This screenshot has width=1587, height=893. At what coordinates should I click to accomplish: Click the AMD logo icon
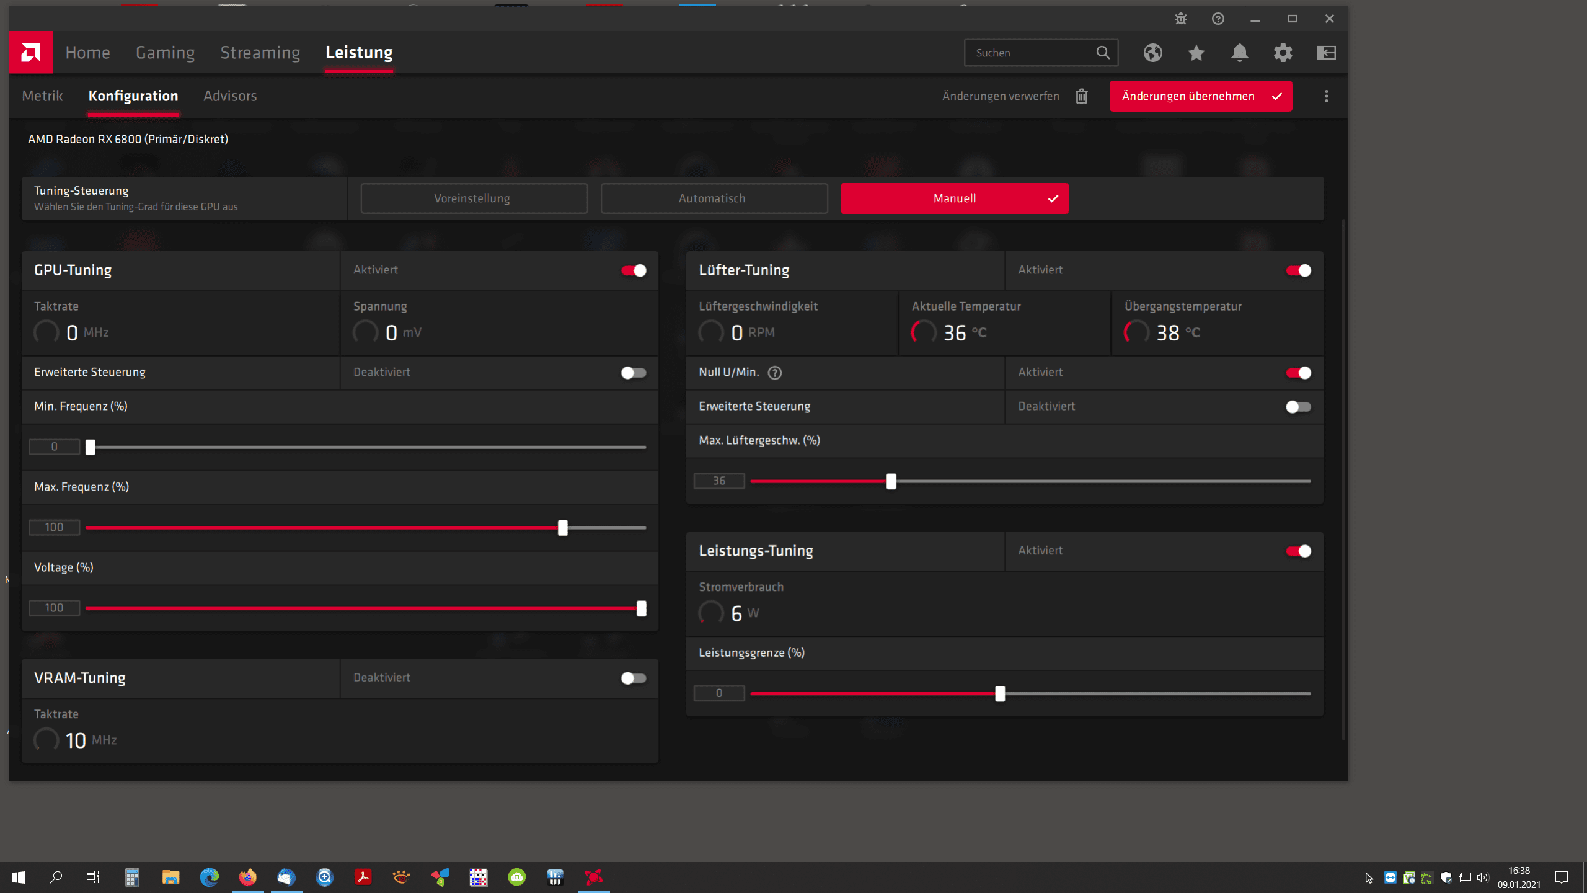point(31,53)
